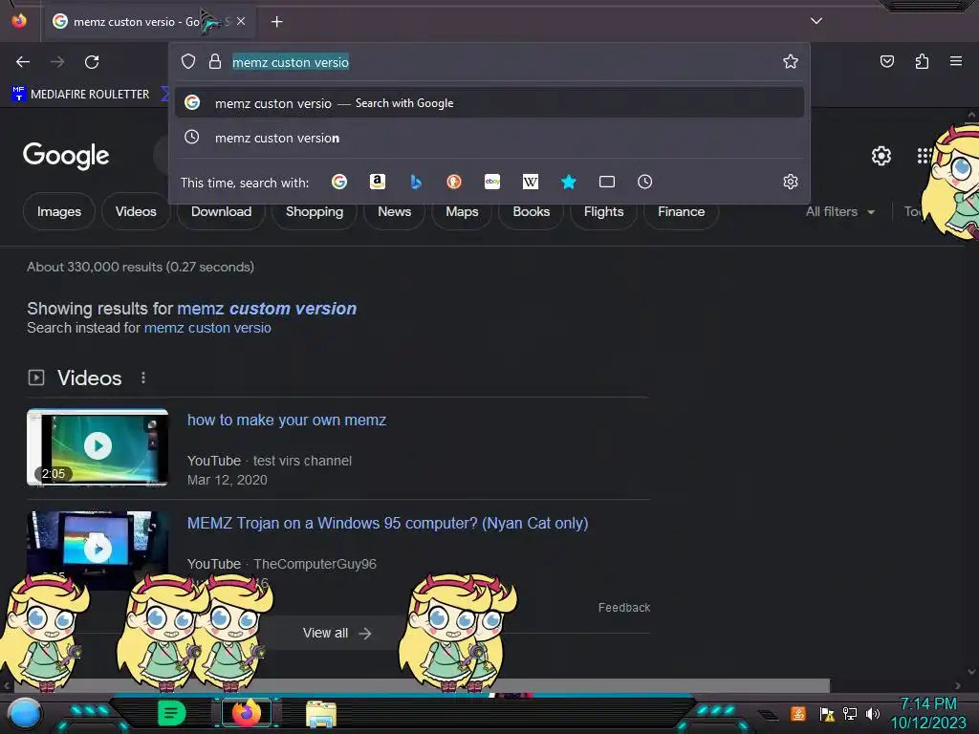The width and height of the screenshot is (979, 734).
Task: Search open tabs icon
Action: click(x=607, y=182)
